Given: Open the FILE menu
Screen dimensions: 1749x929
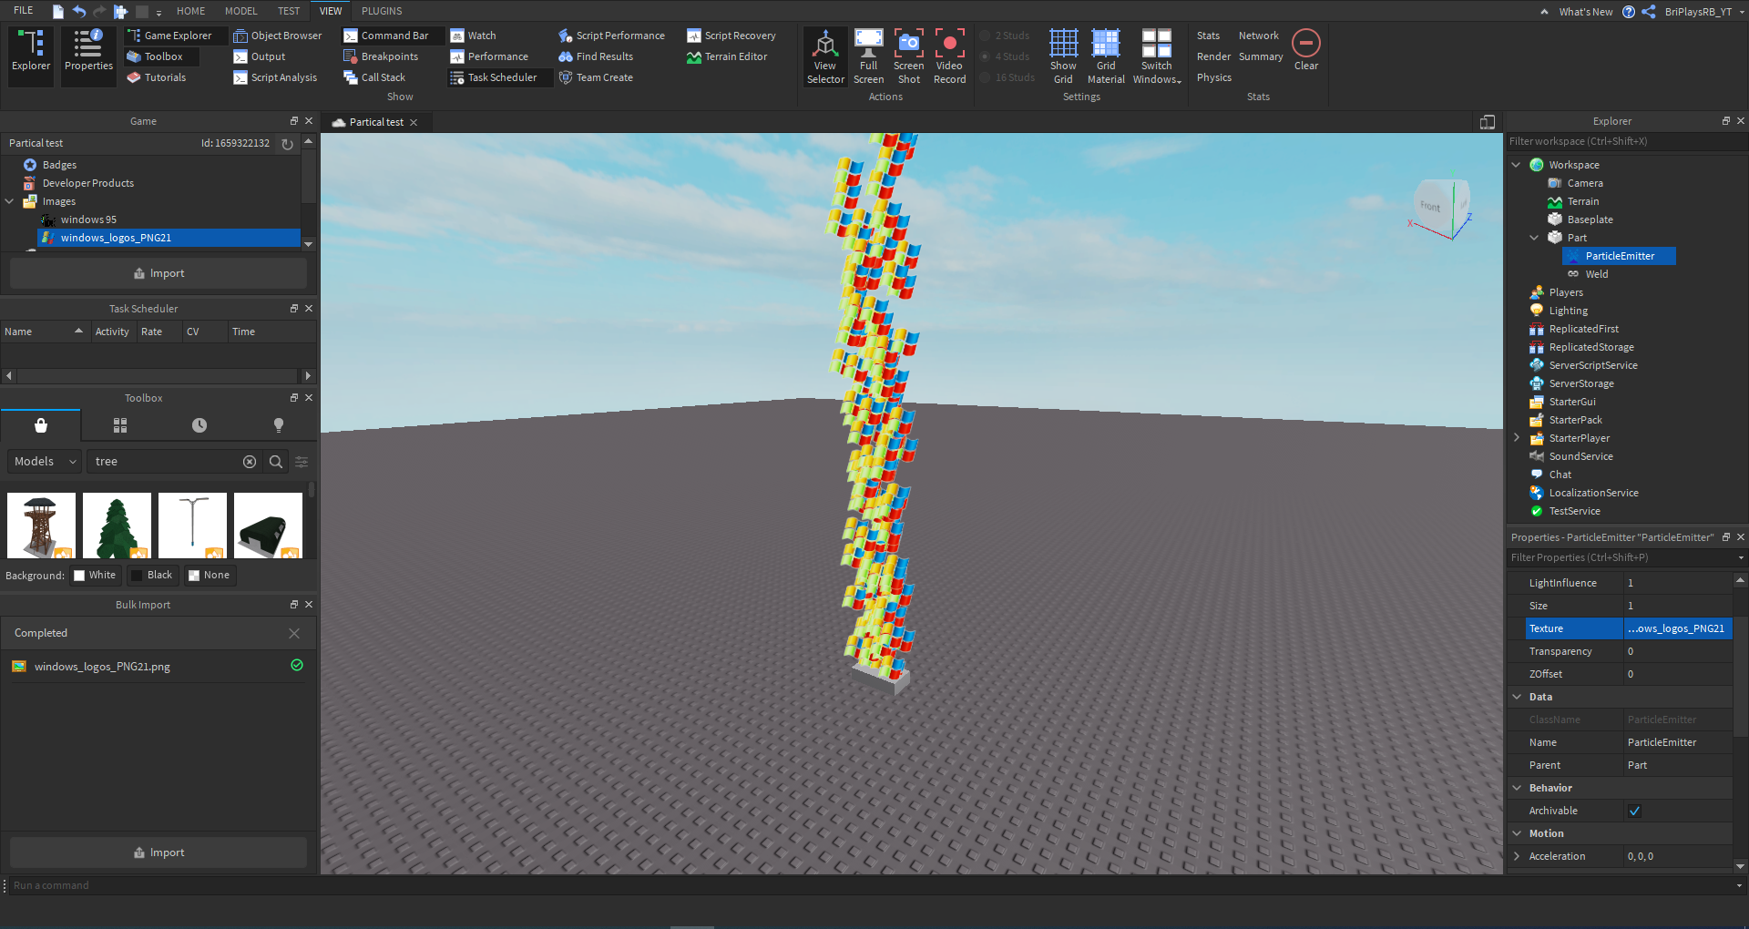Looking at the screenshot, I should pyautogui.click(x=24, y=11).
